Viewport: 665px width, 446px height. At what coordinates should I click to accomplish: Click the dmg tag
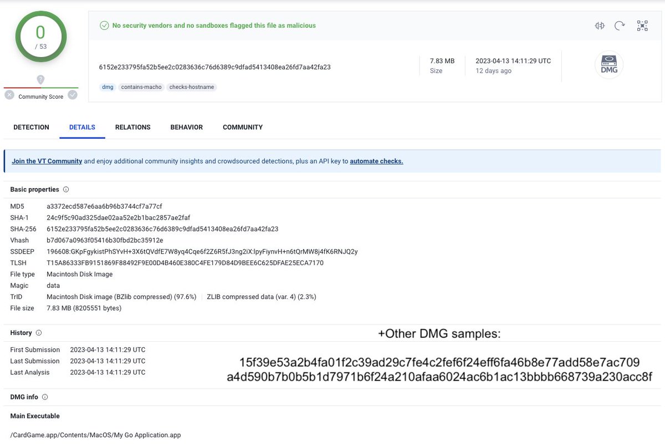(108, 87)
